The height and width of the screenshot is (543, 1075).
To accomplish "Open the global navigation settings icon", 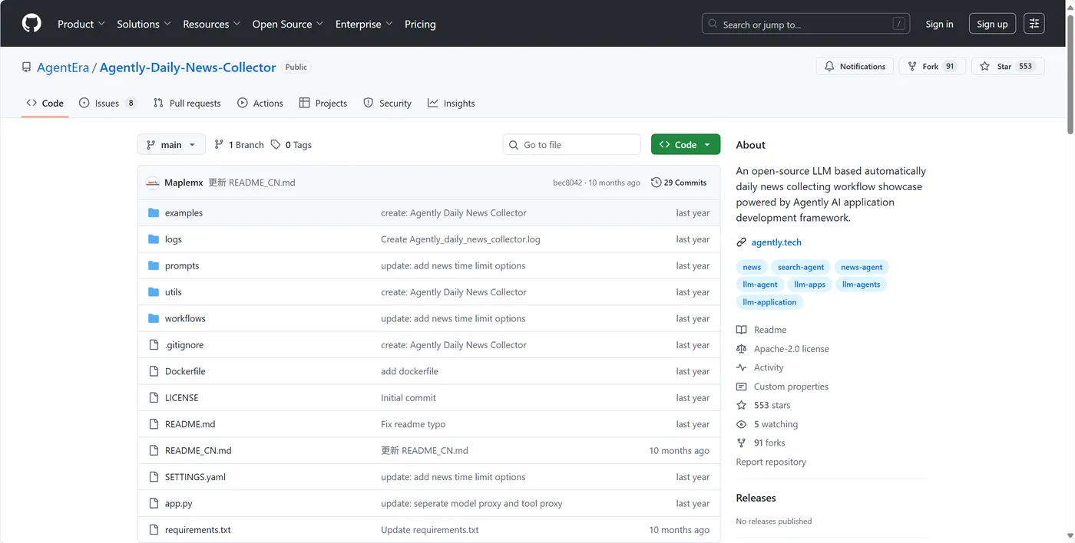I will click(x=1034, y=24).
